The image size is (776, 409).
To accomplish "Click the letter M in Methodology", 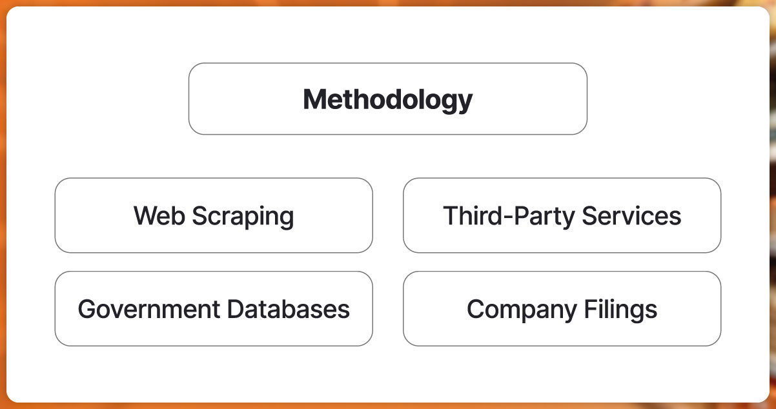I will (315, 99).
